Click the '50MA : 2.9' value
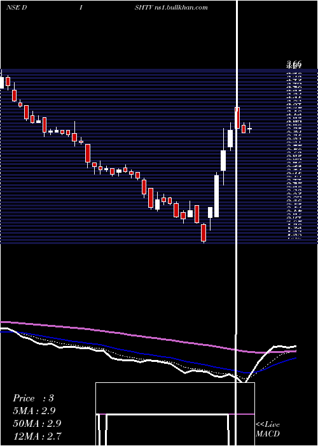The width and height of the screenshot is (318, 446). (x=37, y=424)
